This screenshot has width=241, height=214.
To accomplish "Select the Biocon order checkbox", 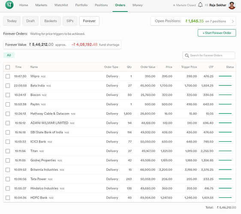I will point(8,95).
